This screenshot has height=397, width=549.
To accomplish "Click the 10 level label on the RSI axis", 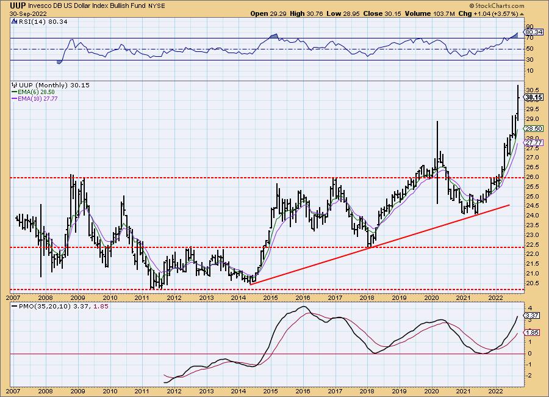I will click(x=530, y=71).
